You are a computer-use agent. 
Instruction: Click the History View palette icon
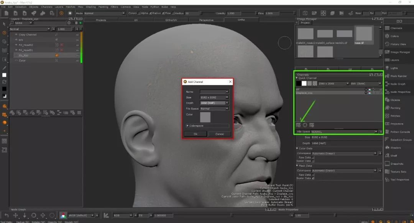388,44
